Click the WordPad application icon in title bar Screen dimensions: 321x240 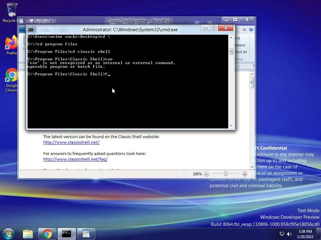point(21,21)
